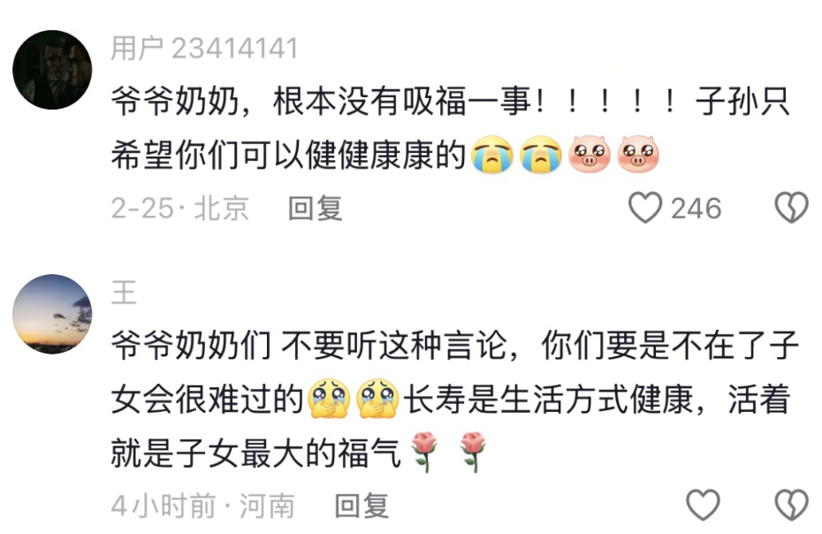
Task: Select comment text starting 爷爷奶奶，根本没有吸福
Action: [450, 128]
